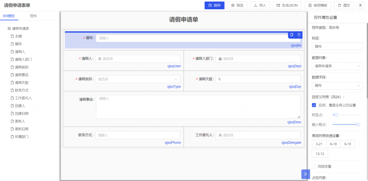Click the save icon in 保存 button
The image size is (368, 181).
click(x=210, y=5)
